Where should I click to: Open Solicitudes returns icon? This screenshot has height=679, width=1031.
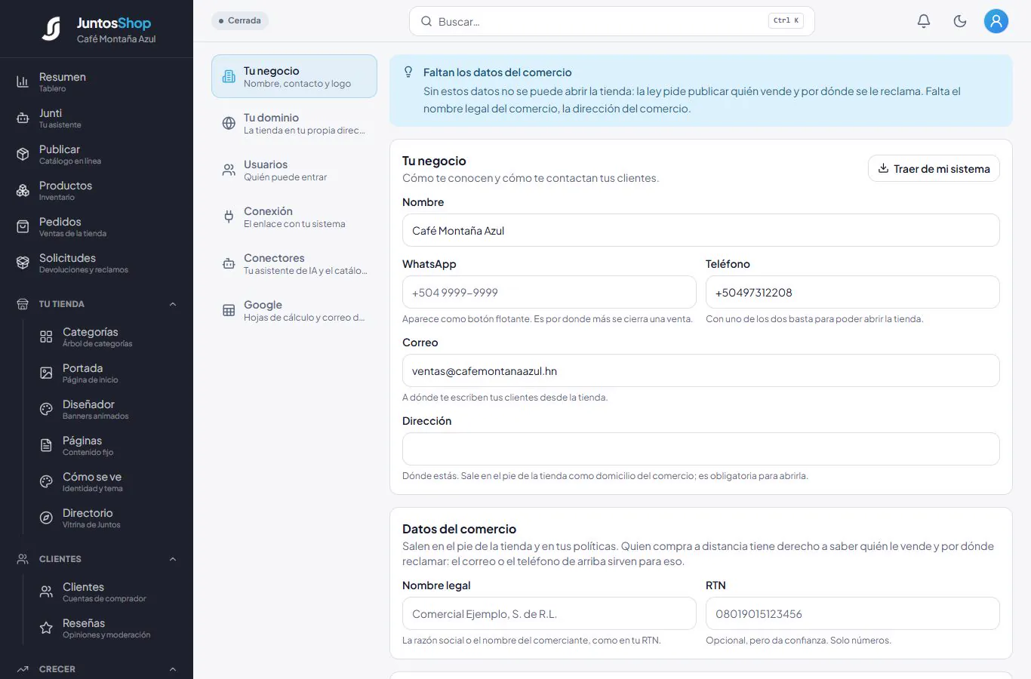coord(23,263)
